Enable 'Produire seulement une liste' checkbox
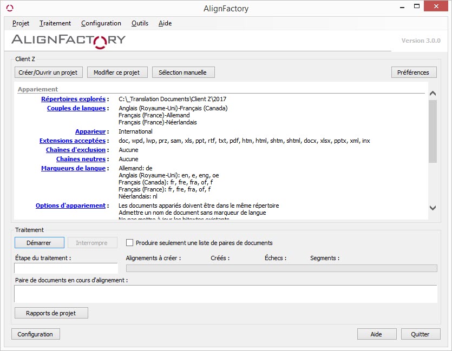Screen dimensions: 452x351 130,243
